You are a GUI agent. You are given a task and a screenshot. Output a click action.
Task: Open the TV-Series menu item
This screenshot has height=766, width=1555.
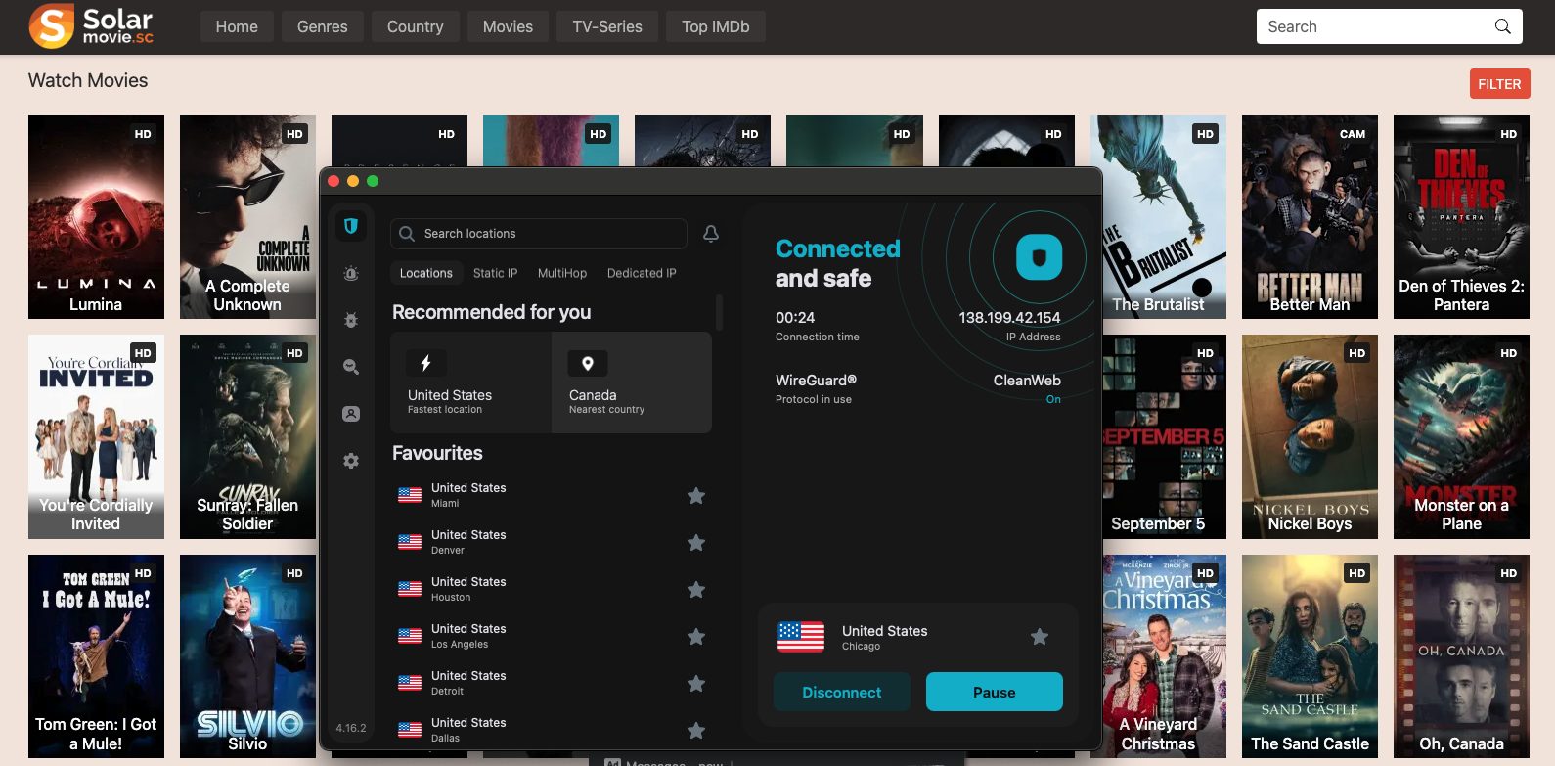pos(607,26)
